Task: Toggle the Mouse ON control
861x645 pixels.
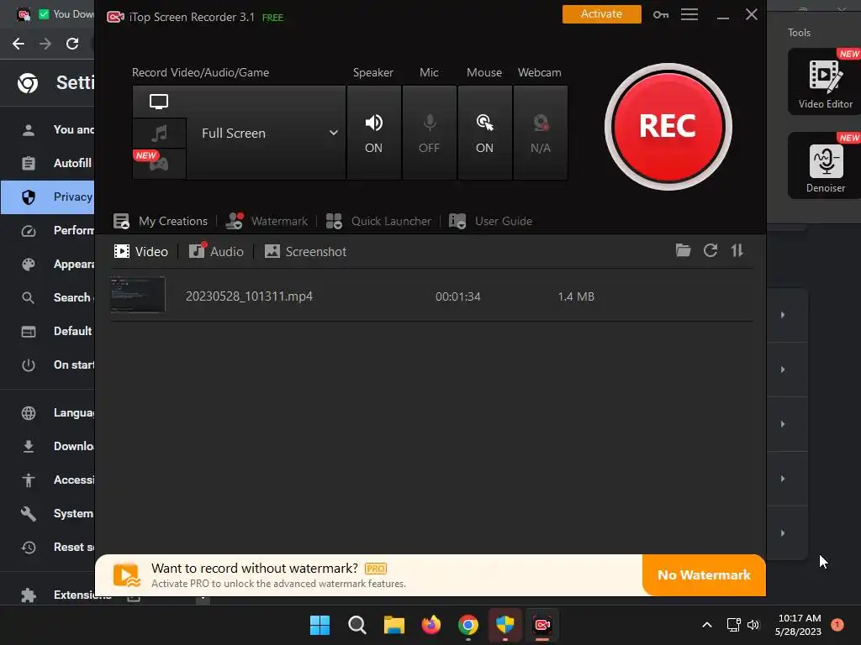Action: 485,133
